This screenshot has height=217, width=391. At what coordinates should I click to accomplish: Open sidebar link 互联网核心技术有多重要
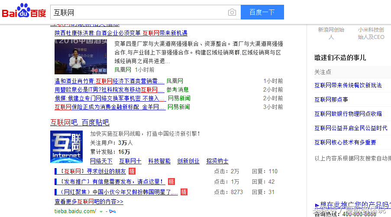[345, 142]
